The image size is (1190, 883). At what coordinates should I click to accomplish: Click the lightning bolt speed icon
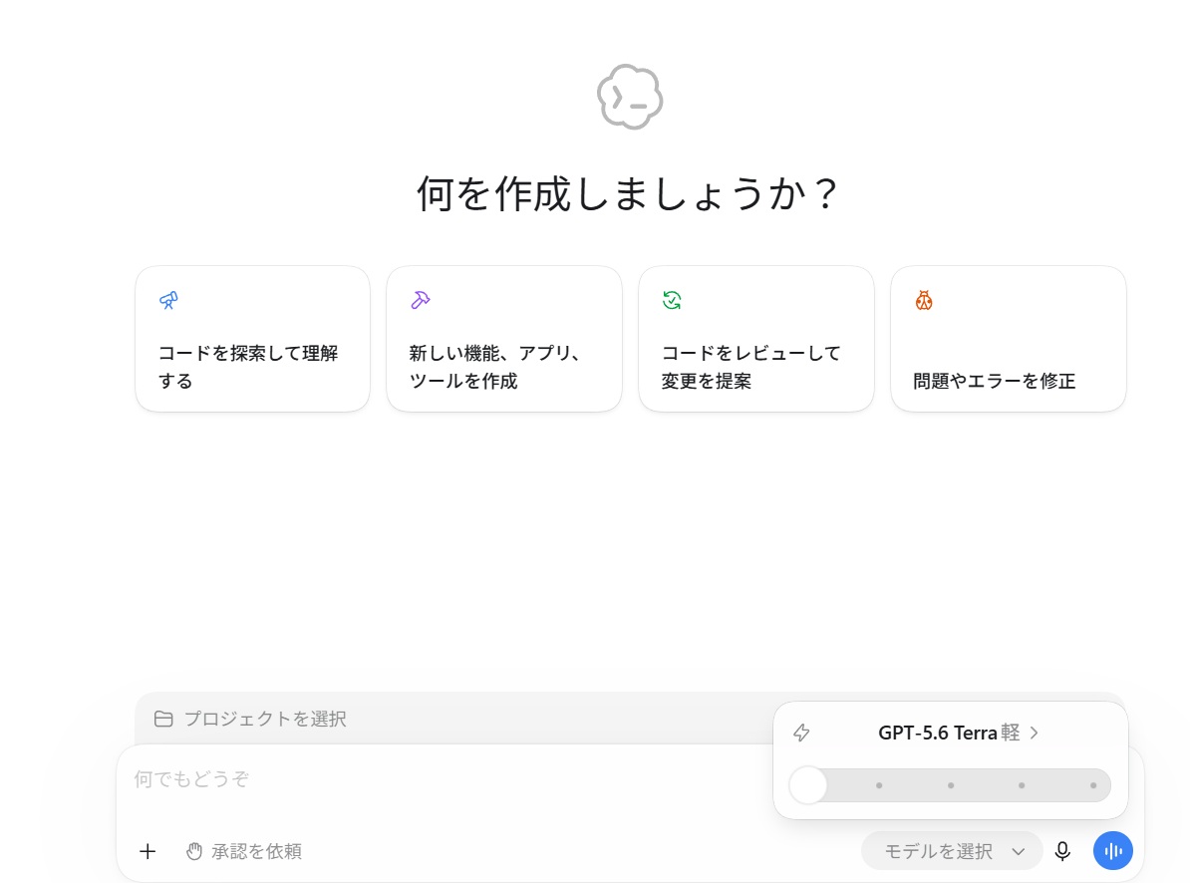[801, 733]
